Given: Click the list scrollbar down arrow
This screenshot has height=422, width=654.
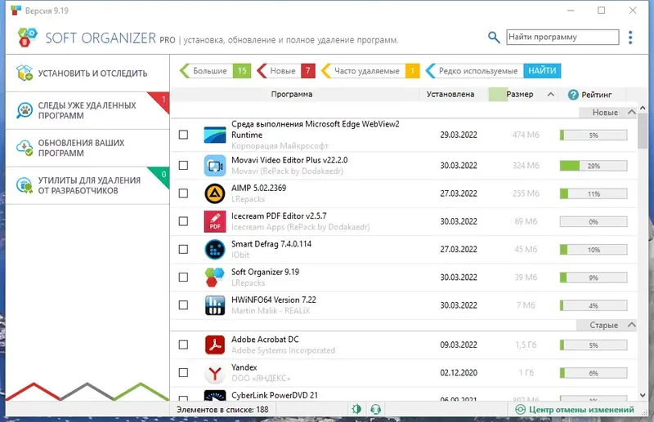Looking at the screenshot, I should pos(643,395).
